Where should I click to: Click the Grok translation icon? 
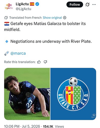[6, 18]
